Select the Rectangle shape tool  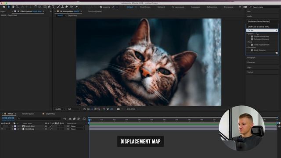tap(45, 7)
